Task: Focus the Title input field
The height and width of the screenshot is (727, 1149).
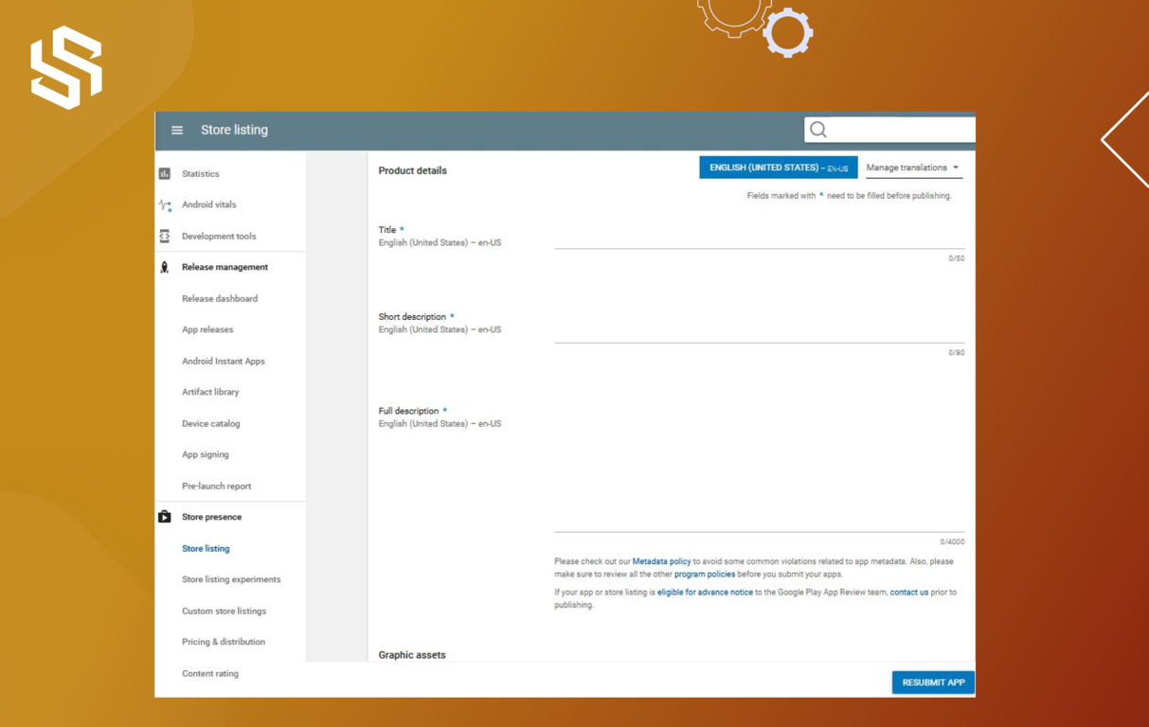Action: (x=759, y=237)
